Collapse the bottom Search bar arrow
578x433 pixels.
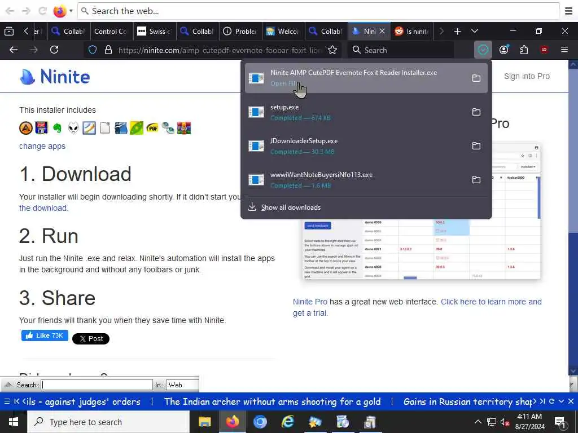click(x=8, y=385)
